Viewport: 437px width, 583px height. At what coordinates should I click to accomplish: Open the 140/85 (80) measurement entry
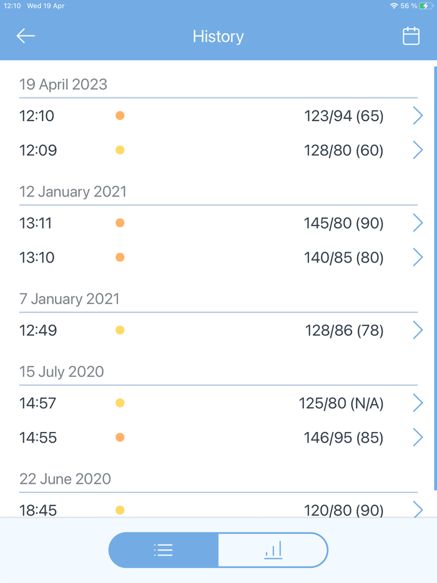pyautogui.click(x=343, y=257)
